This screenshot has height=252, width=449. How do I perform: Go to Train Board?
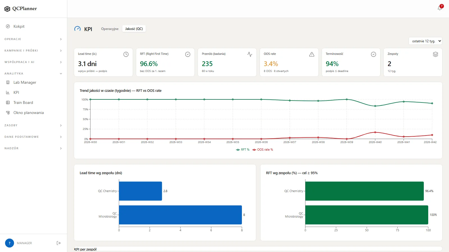pos(33,102)
